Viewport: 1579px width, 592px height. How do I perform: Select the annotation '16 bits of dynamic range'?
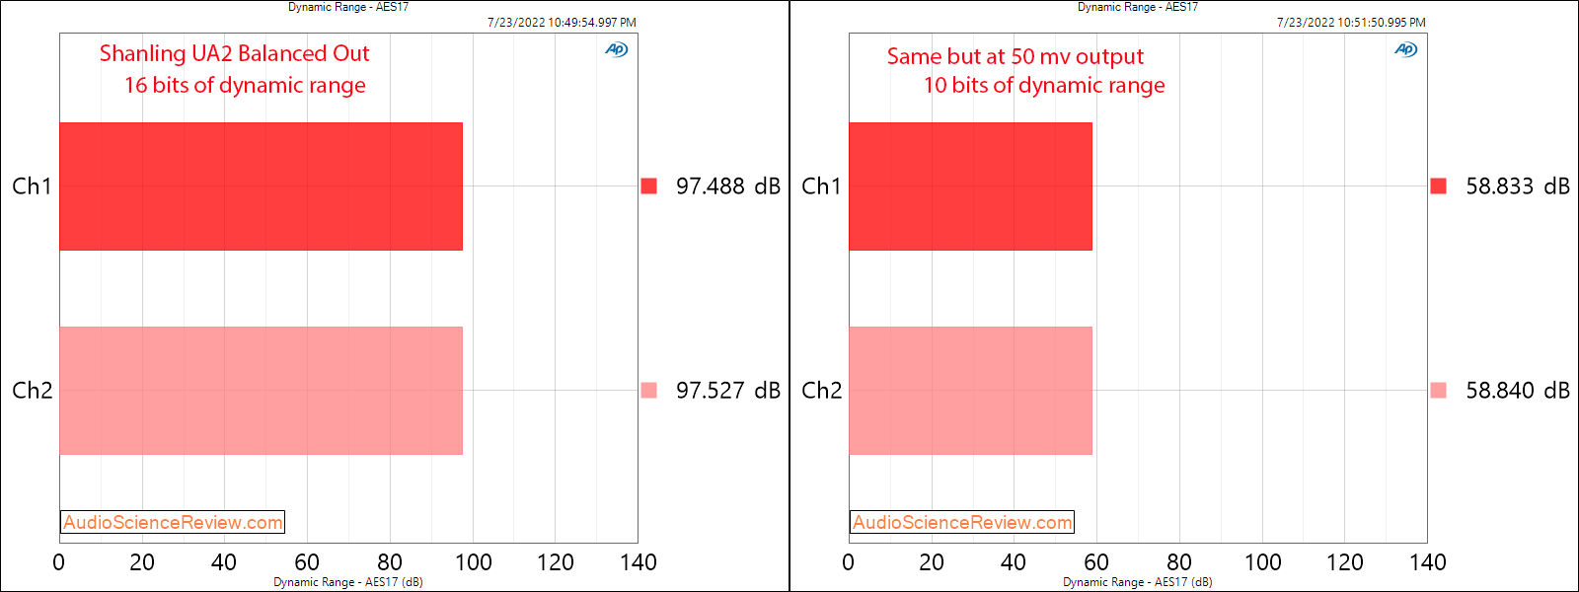click(x=245, y=86)
